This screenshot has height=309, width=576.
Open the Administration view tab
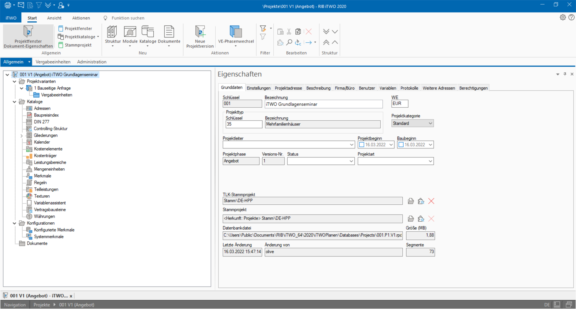click(92, 62)
